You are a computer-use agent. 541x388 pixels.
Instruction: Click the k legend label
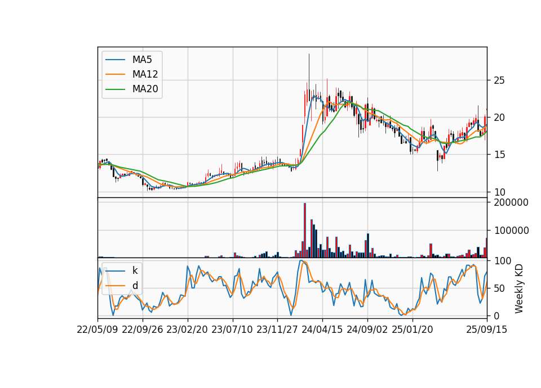[135, 270]
